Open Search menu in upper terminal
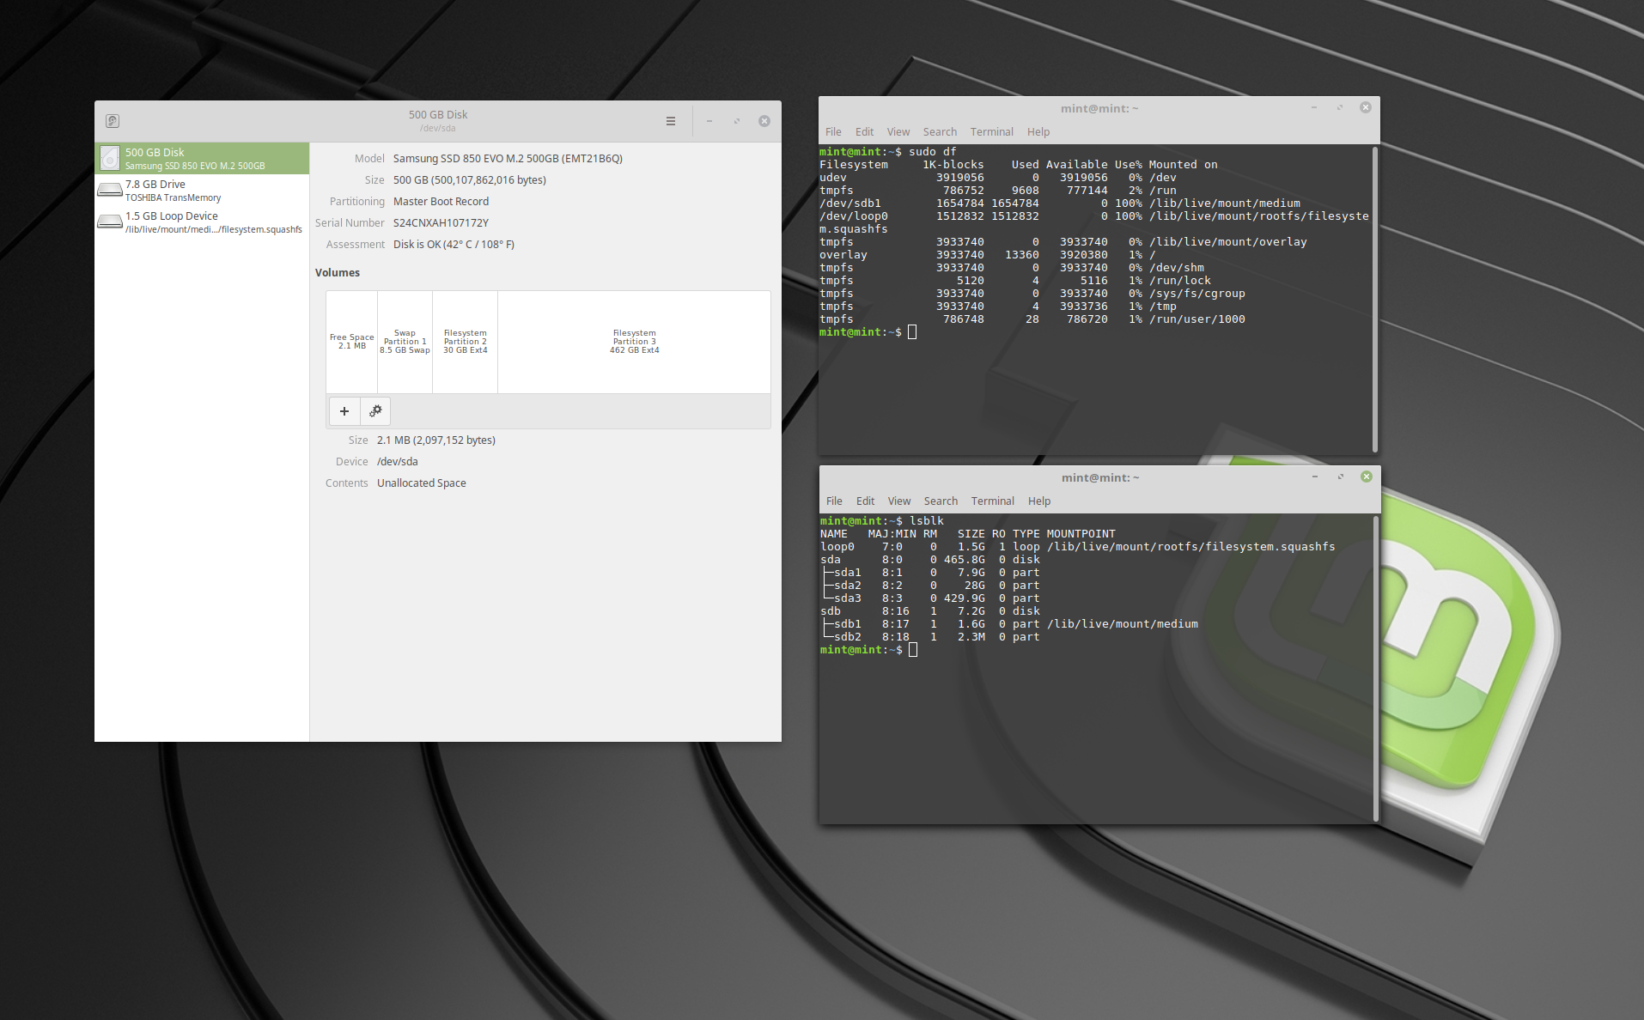Viewport: 1644px width, 1020px height. [x=940, y=132]
